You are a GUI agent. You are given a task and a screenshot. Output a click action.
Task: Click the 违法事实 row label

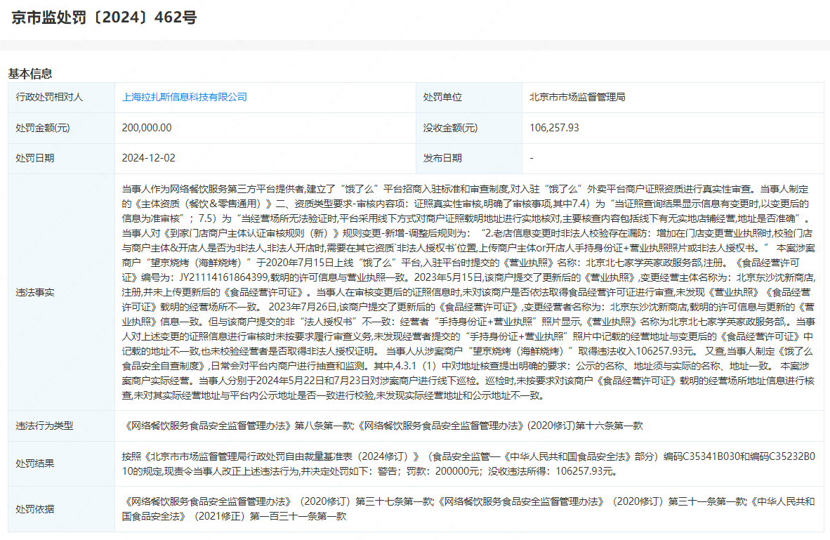(34, 291)
